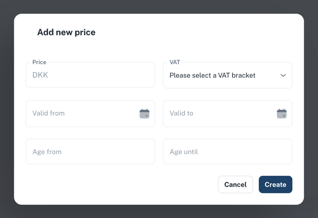
Task: Open the Valid to calendar picker icon
Action: click(281, 113)
